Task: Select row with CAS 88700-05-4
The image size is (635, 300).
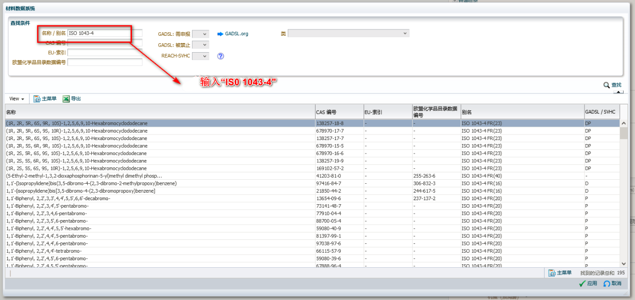Action: 313,221
